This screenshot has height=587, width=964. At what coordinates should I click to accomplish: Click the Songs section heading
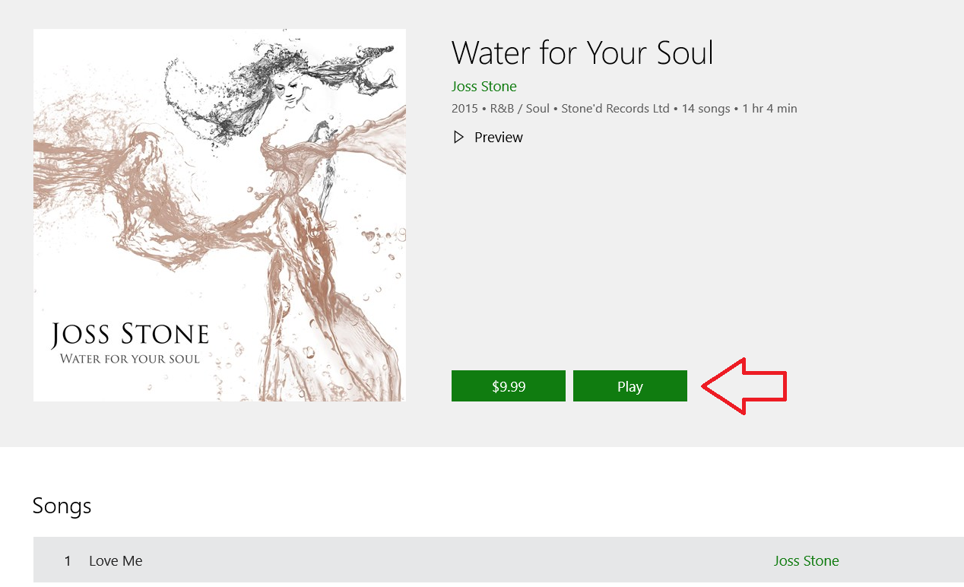62,506
